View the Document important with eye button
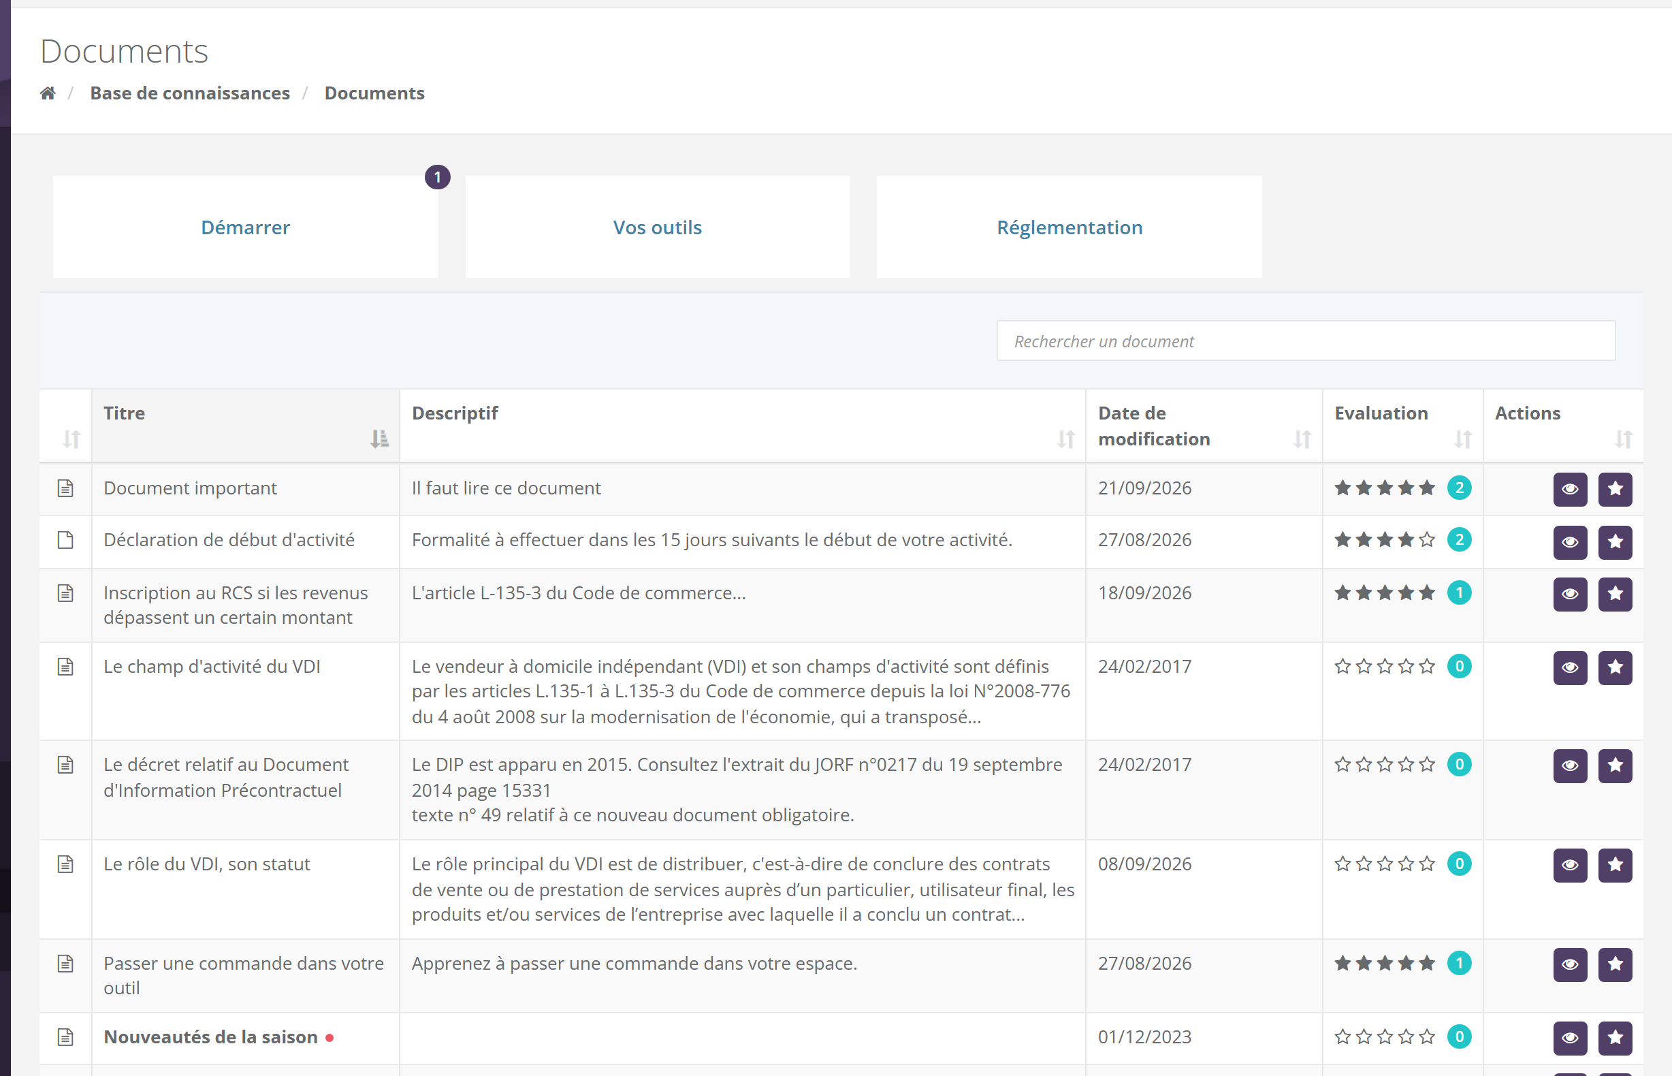1672x1076 pixels. tap(1570, 489)
